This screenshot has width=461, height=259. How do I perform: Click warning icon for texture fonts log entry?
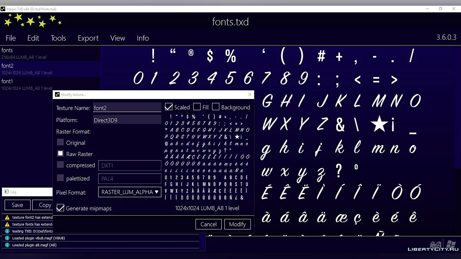7,224
